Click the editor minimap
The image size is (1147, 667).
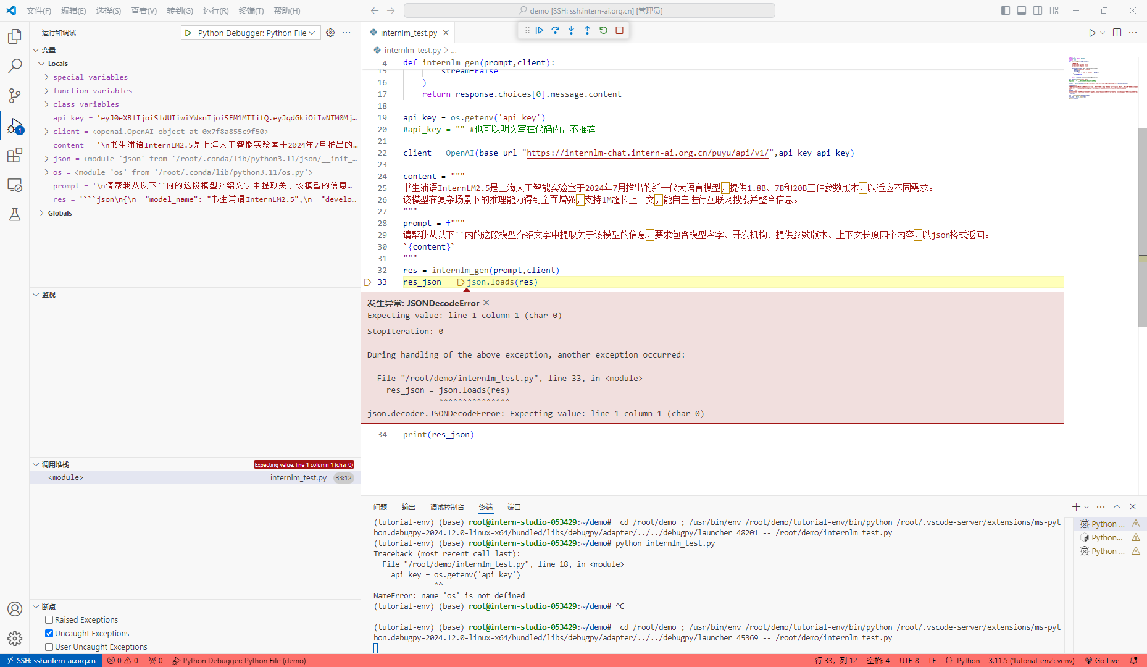pyautogui.click(x=1103, y=77)
